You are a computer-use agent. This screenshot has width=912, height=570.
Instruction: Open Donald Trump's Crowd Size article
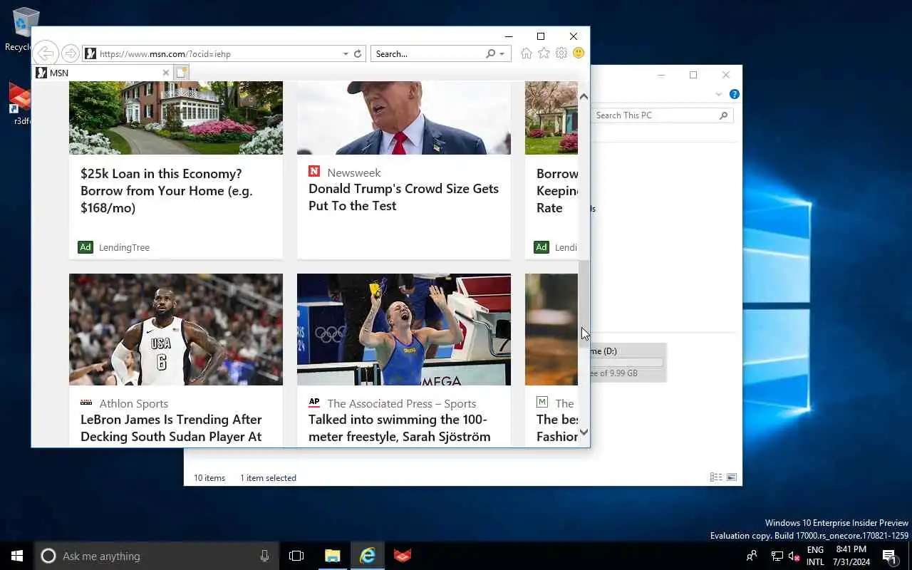pos(403,197)
